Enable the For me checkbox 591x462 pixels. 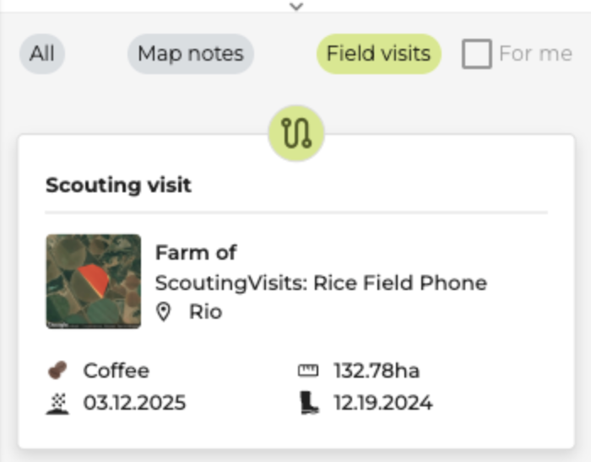tap(477, 54)
